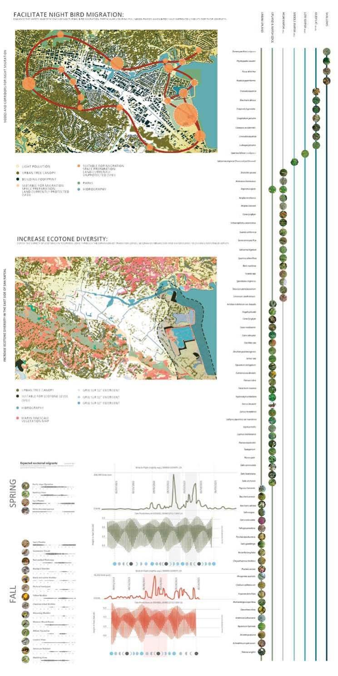338x676 pixels.
Task: Click the Willow Flycatcher bird photo
Action: click(x=25, y=632)
